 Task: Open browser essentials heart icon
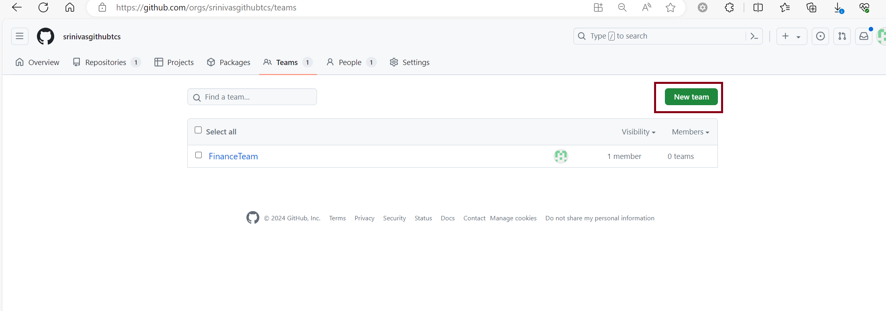(864, 7)
